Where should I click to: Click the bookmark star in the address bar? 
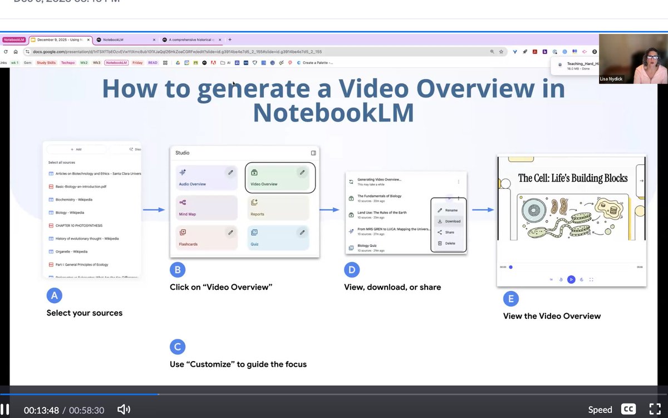coord(500,51)
